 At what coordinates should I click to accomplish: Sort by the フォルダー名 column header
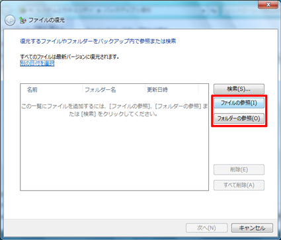pyautogui.click(x=114, y=90)
